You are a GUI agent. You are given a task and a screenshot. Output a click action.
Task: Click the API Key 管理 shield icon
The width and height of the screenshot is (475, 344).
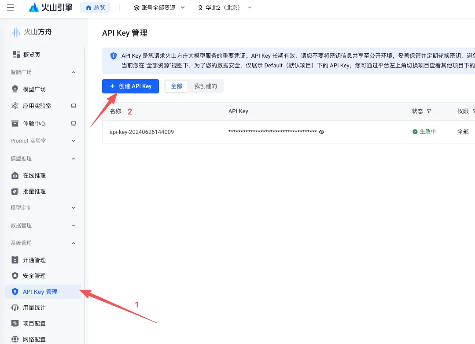pyautogui.click(x=15, y=292)
